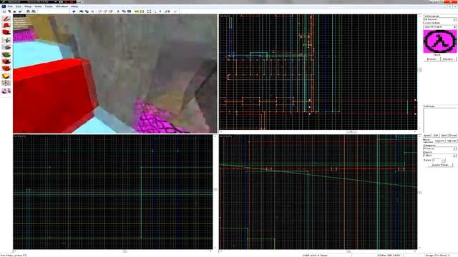The image size is (458, 257).
Task: Open the File menu
Action: [10, 6]
